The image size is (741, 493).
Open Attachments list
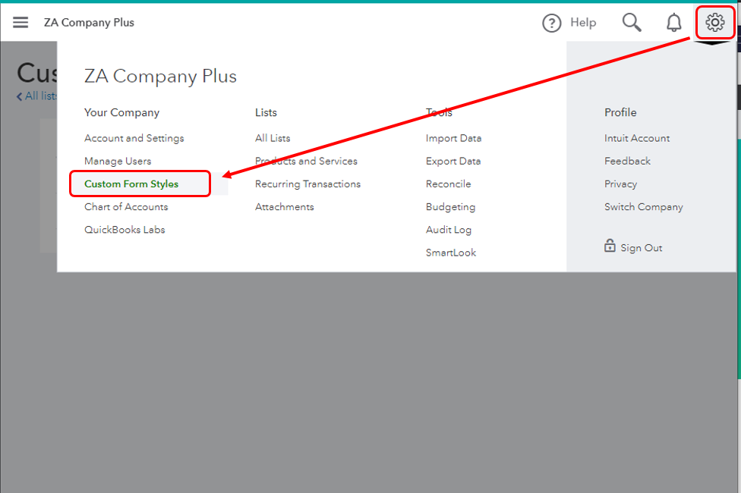285,207
